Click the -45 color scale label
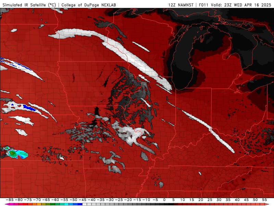Image resolution: width=274 pixels, height=206 pixels. [x=82, y=200]
